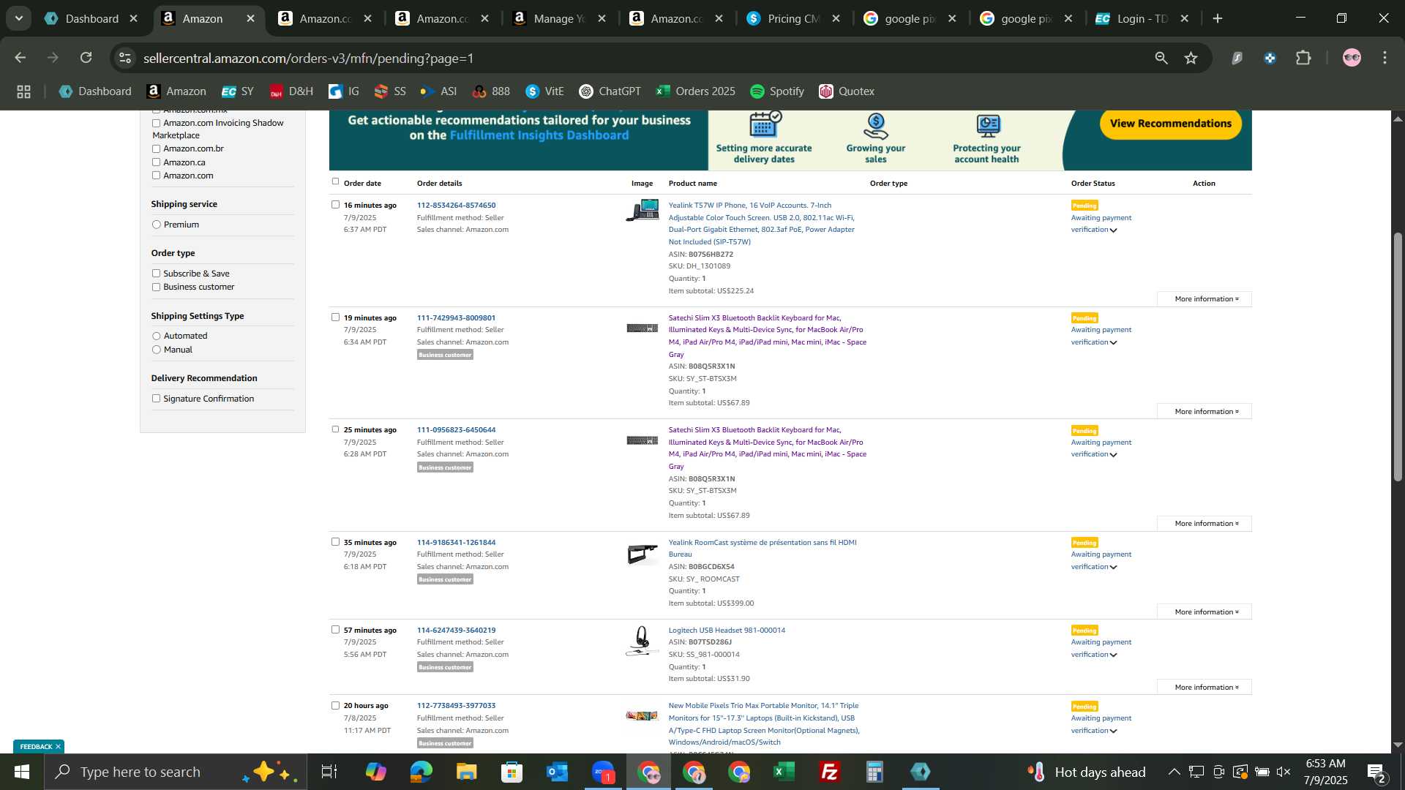
Task: Close the active Amazon tab
Action: click(251, 18)
